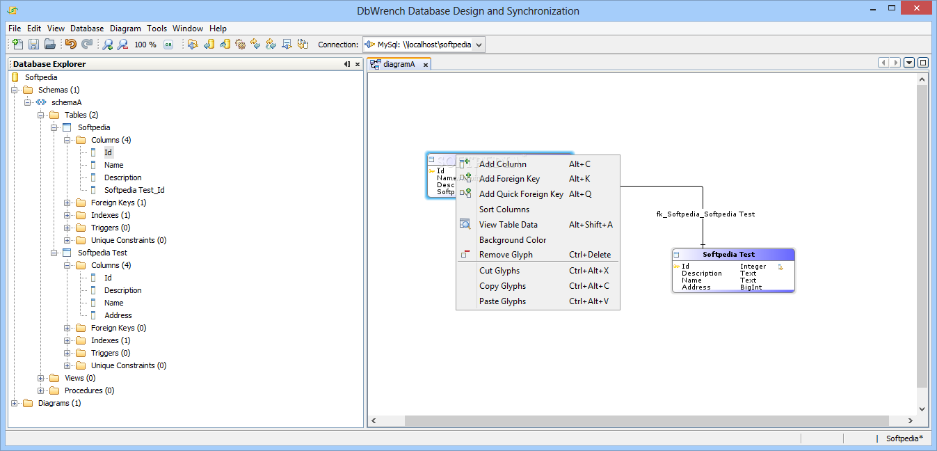Screen dimensions: 937x451
Task: Expand Foreign Keys (1) under Softpedia
Action: [67, 203]
